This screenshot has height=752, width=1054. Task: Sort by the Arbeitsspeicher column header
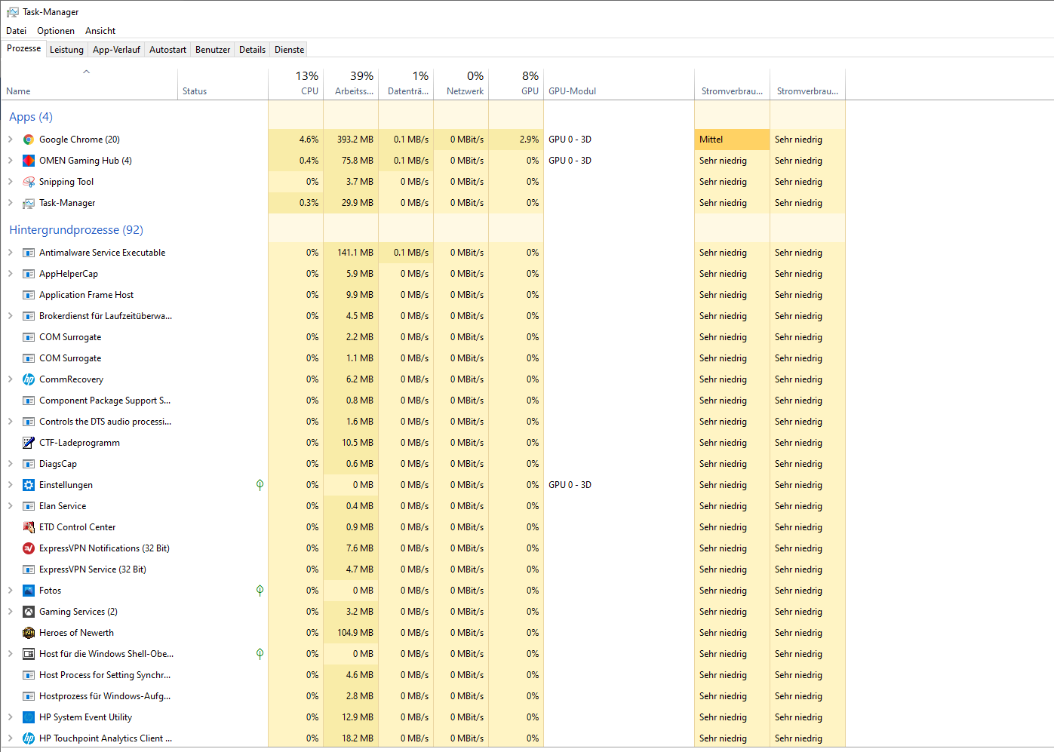click(x=351, y=84)
